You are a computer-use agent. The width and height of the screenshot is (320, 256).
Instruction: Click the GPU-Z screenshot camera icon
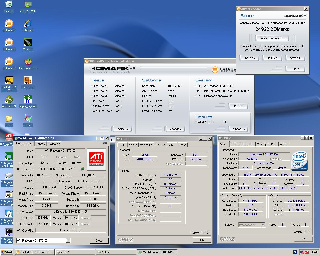tap(105, 143)
